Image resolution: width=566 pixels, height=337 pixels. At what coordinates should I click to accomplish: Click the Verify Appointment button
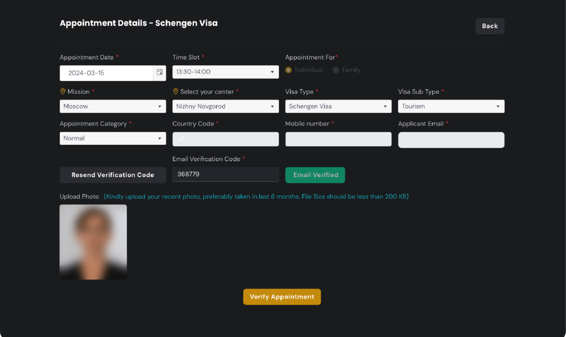pyautogui.click(x=282, y=297)
